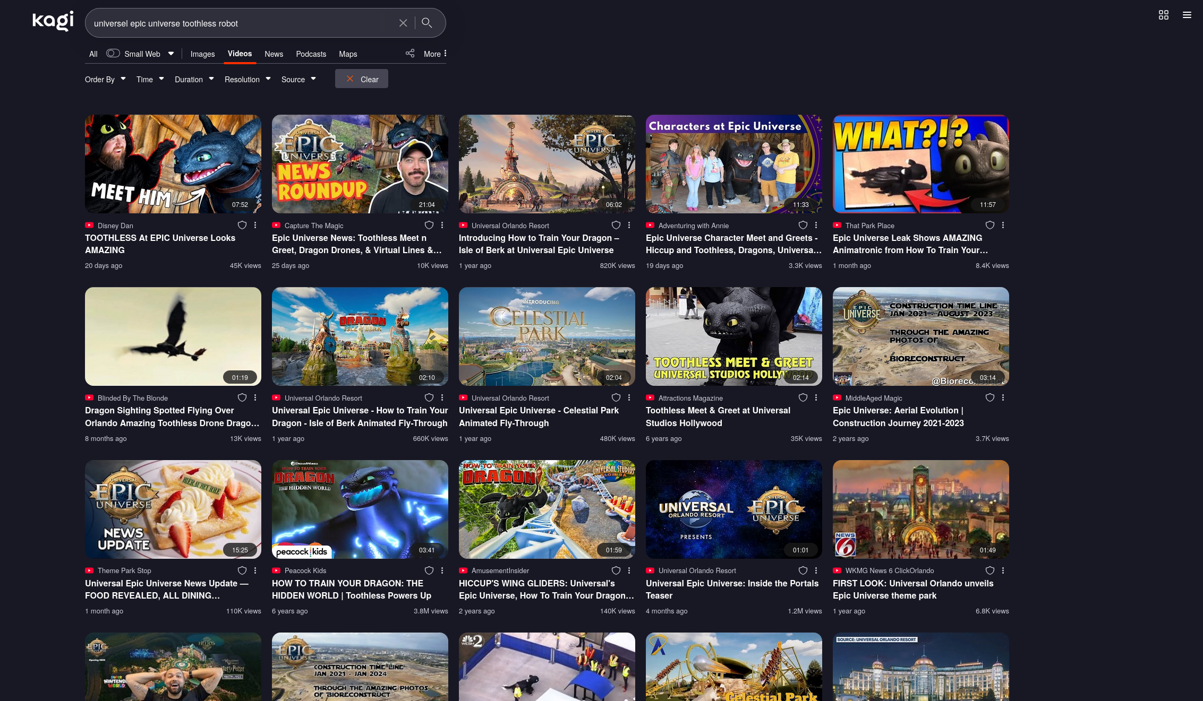Toggle the Small Web switch
This screenshot has width=1203, height=701.
(113, 54)
